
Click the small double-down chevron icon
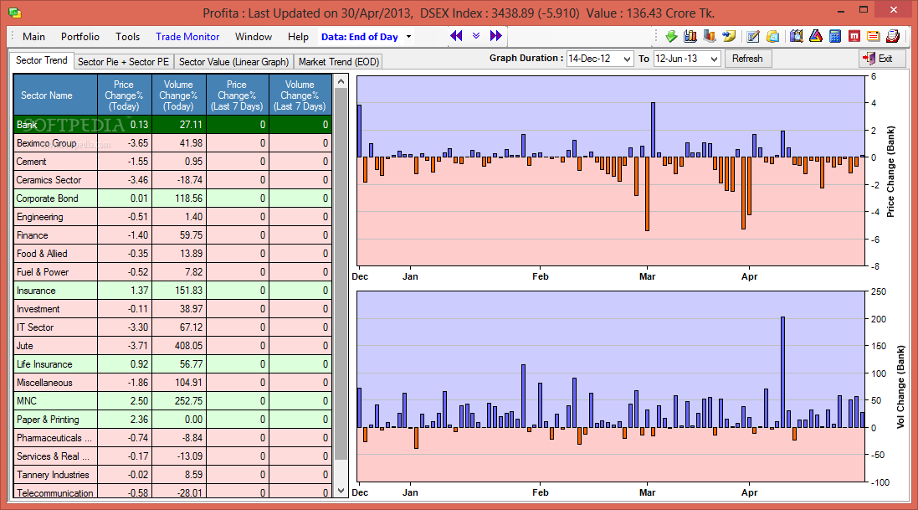pos(476,36)
